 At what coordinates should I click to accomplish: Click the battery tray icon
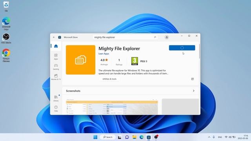pos(234,137)
